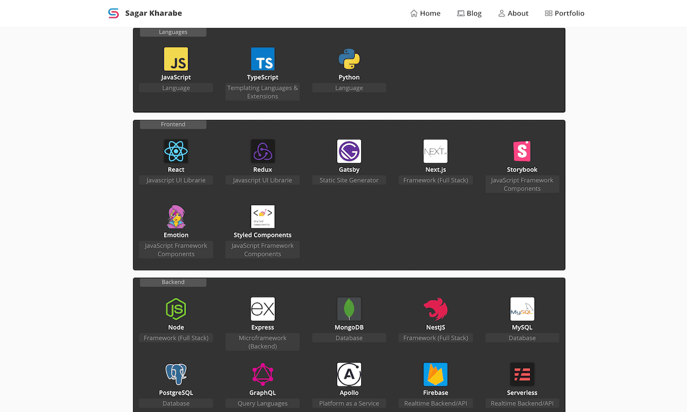Click the Storybook logo icon

click(x=522, y=151)
